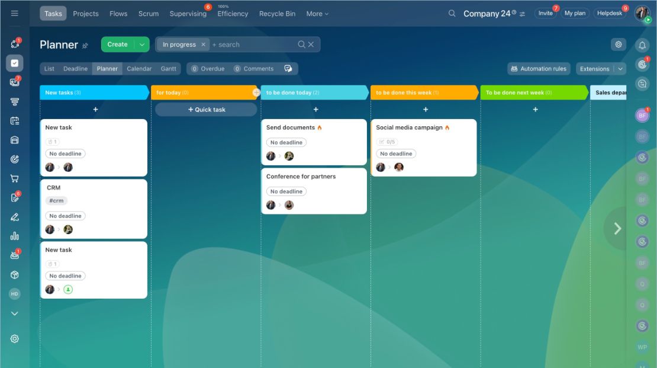Open the My plan button

(x=575, y=14)
